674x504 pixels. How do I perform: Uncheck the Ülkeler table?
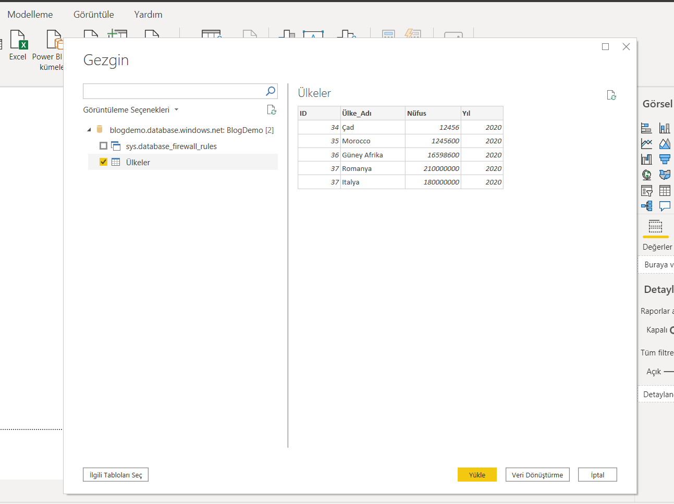coord(103,162)
